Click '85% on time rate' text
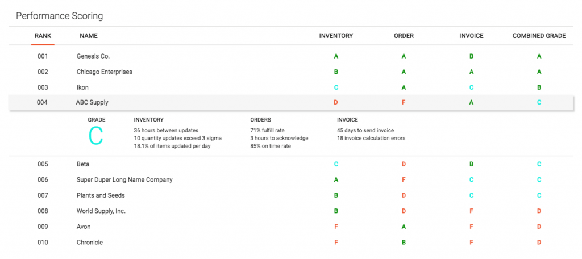 pos(271,146)
